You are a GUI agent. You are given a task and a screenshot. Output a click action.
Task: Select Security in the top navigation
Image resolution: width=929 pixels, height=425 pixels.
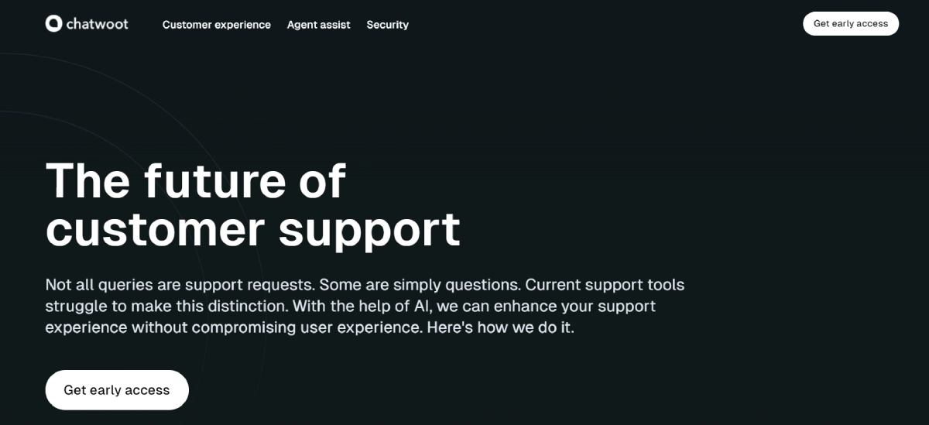387,25
